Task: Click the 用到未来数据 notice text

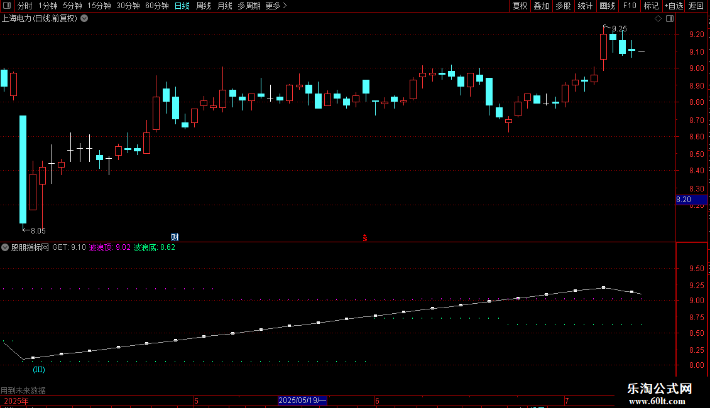Action: [23, 390]
